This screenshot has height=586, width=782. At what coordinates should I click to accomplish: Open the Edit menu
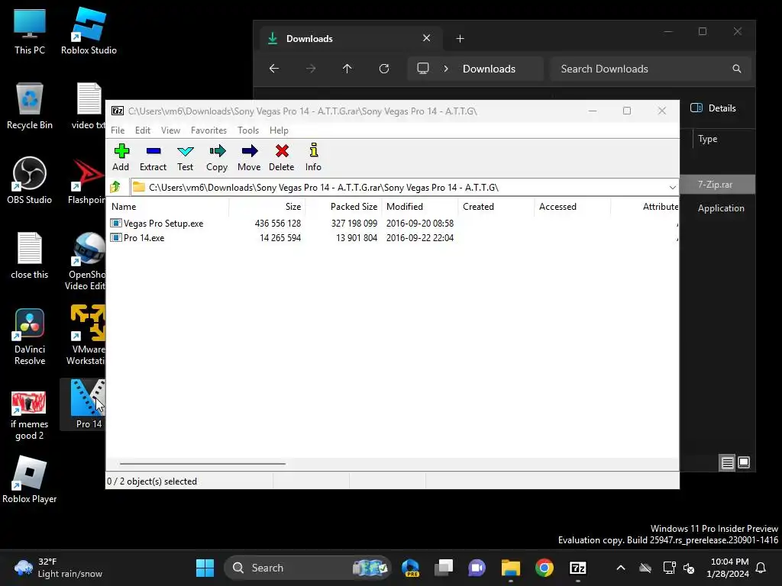[x=143, y=130]
